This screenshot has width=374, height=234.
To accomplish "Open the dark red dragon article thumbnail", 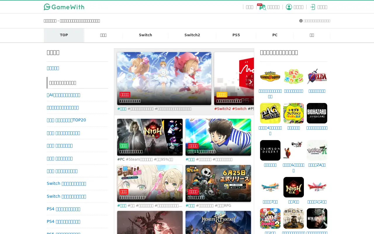I will pos(150,222).
